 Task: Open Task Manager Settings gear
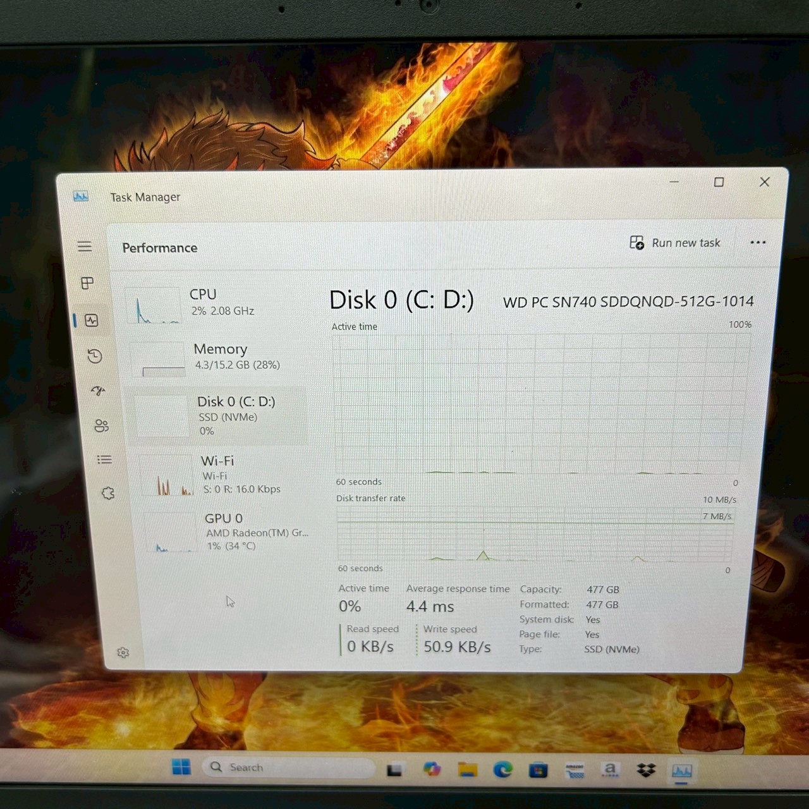pyautogui.click(x=123, y=652)
